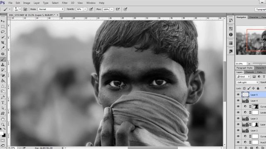Open the Brush panel toggle icon
266x149 pixels.
click(x=25, y=9)
